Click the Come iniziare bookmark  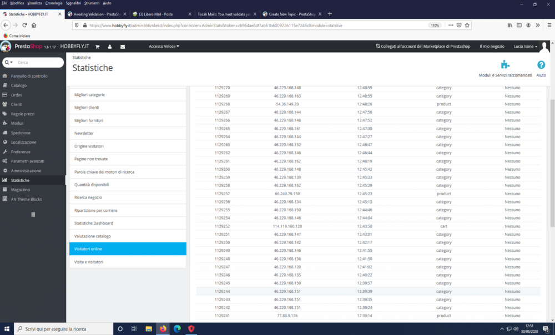pyautogui.click(x=17, y=35)
